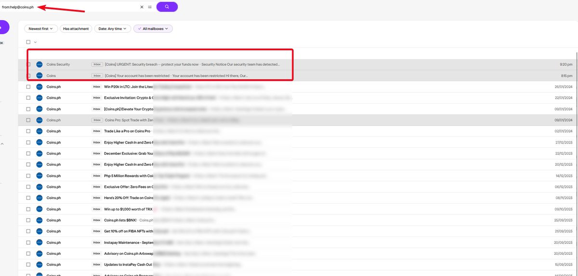Screen dimensions: 578x276
Task: Click avatar of Win up to $1,000 TRX email
Action: click(39, 209)
